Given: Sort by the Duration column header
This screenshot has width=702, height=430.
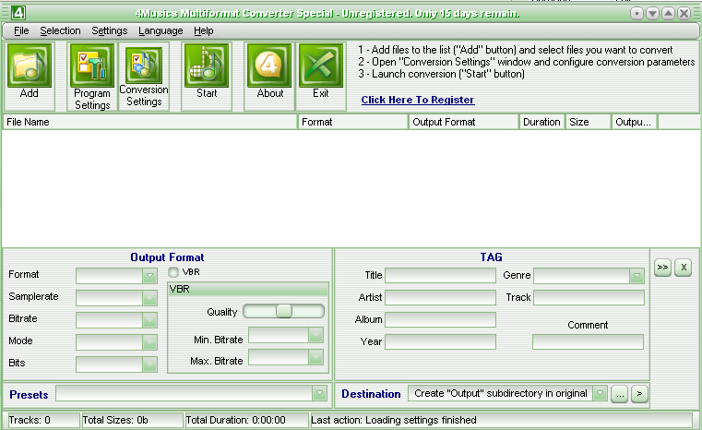Looking at the screenshot, I should click(541, 122).
